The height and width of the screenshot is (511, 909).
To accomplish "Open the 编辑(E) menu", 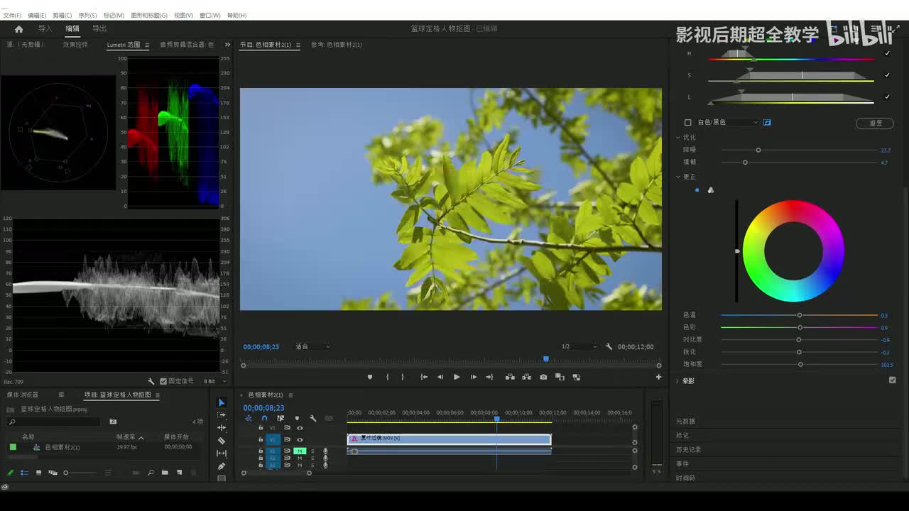I will tap(37, 15).
